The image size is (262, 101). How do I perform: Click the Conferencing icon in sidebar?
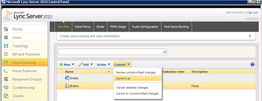click(x=6, y=88)
